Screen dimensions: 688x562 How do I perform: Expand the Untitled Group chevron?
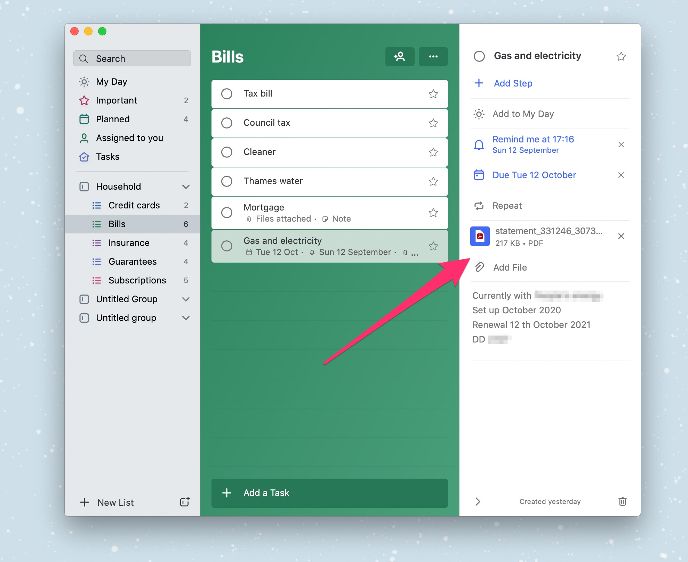[186, 299]
